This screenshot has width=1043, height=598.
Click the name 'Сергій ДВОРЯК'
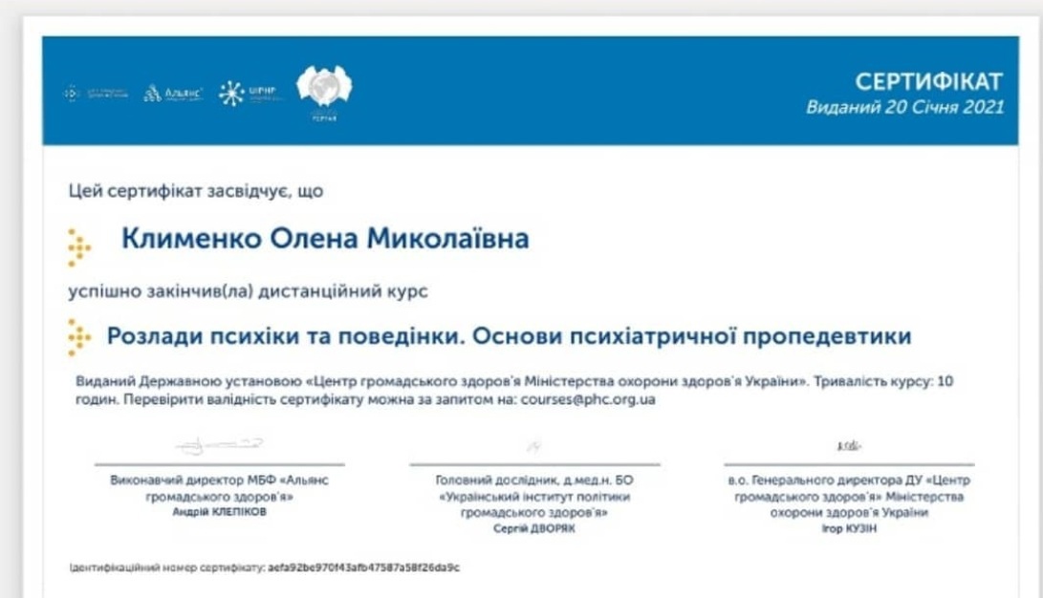click(533, 527)
